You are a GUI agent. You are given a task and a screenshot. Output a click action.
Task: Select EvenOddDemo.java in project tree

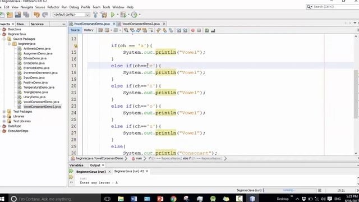36,68
